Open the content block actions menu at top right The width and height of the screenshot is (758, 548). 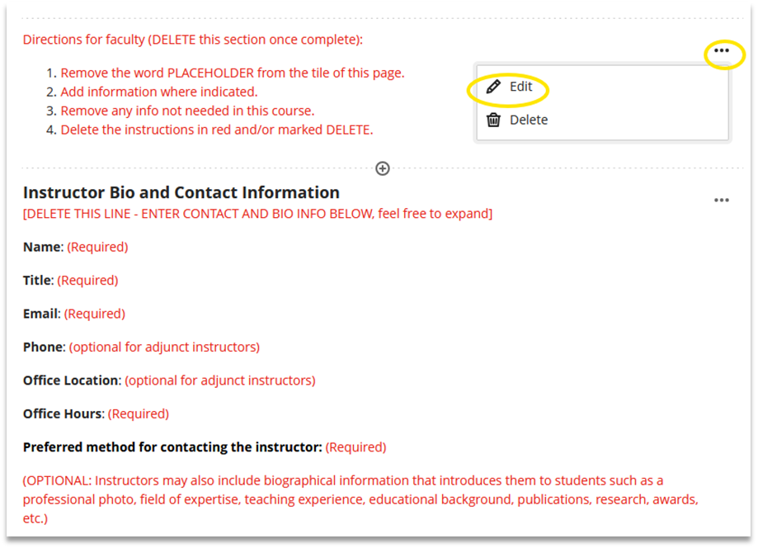tap(723, 51)
